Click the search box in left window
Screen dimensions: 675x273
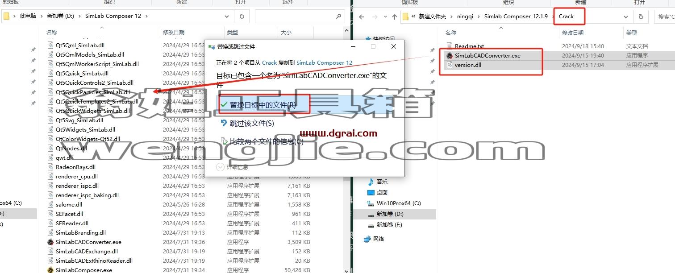coord(300,16)
